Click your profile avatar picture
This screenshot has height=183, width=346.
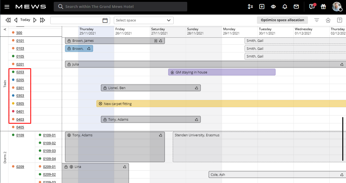pos(337,6)
